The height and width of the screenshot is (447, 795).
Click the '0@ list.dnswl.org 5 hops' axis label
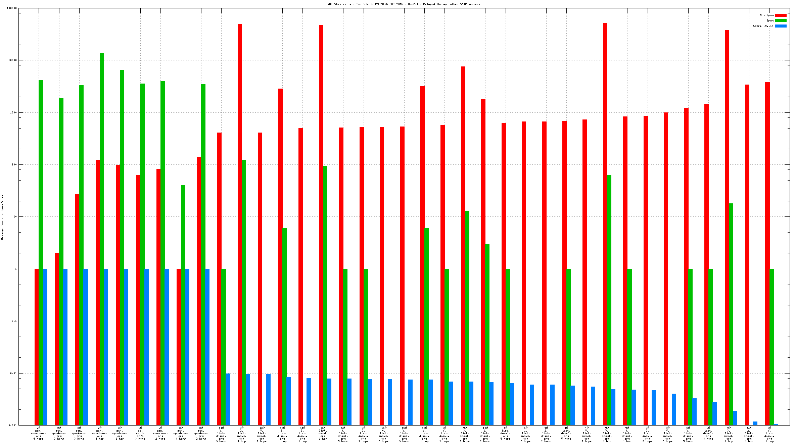(x=506, y=433)
